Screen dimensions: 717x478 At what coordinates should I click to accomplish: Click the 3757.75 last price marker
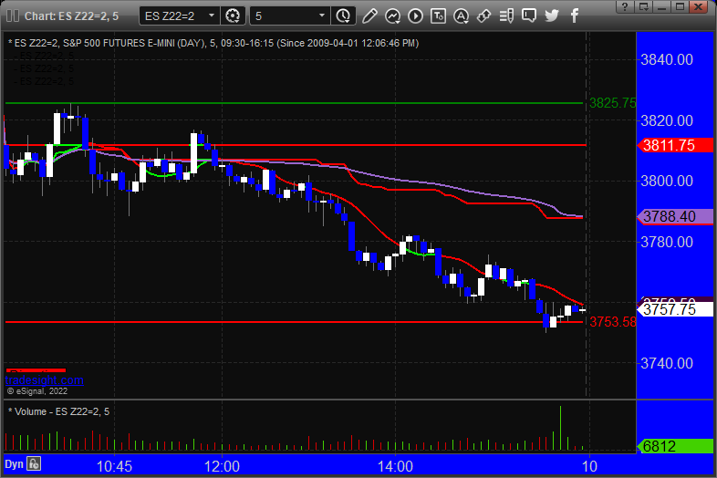[675, 309]
